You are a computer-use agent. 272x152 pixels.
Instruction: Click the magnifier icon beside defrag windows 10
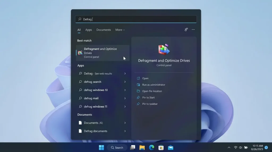pyautogui.click(x=80, y=90)
